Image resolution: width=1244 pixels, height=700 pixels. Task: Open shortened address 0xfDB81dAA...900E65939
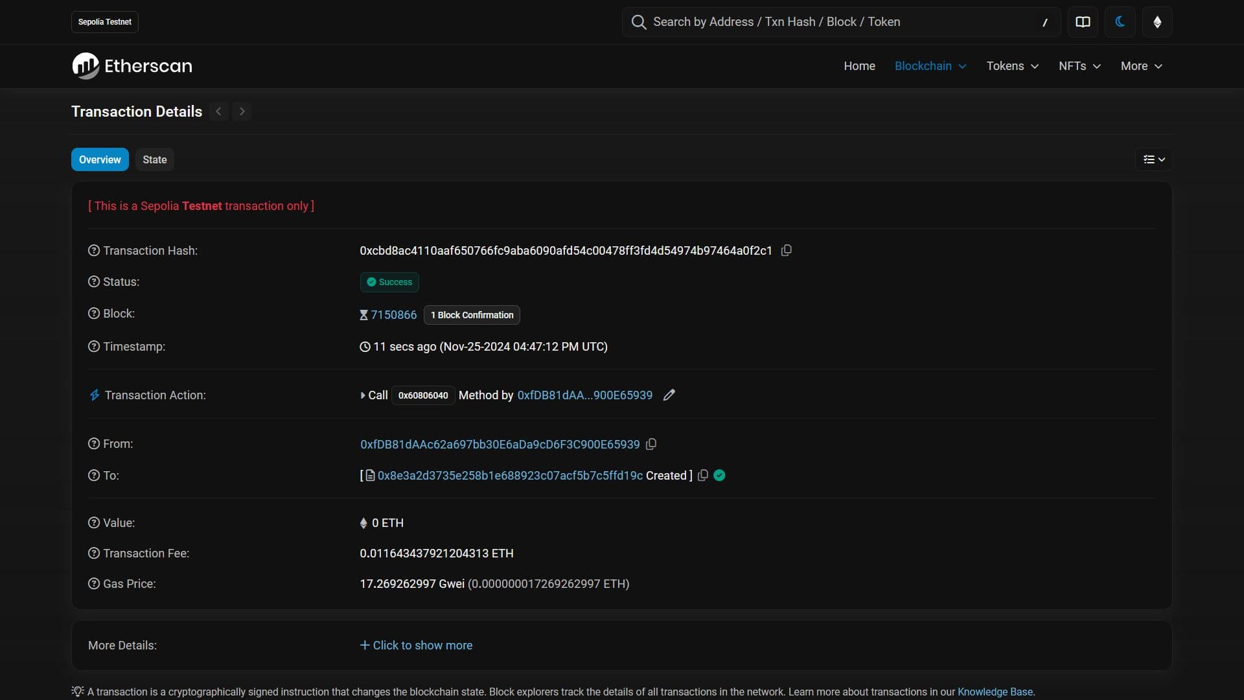click(x=584, y=395)
